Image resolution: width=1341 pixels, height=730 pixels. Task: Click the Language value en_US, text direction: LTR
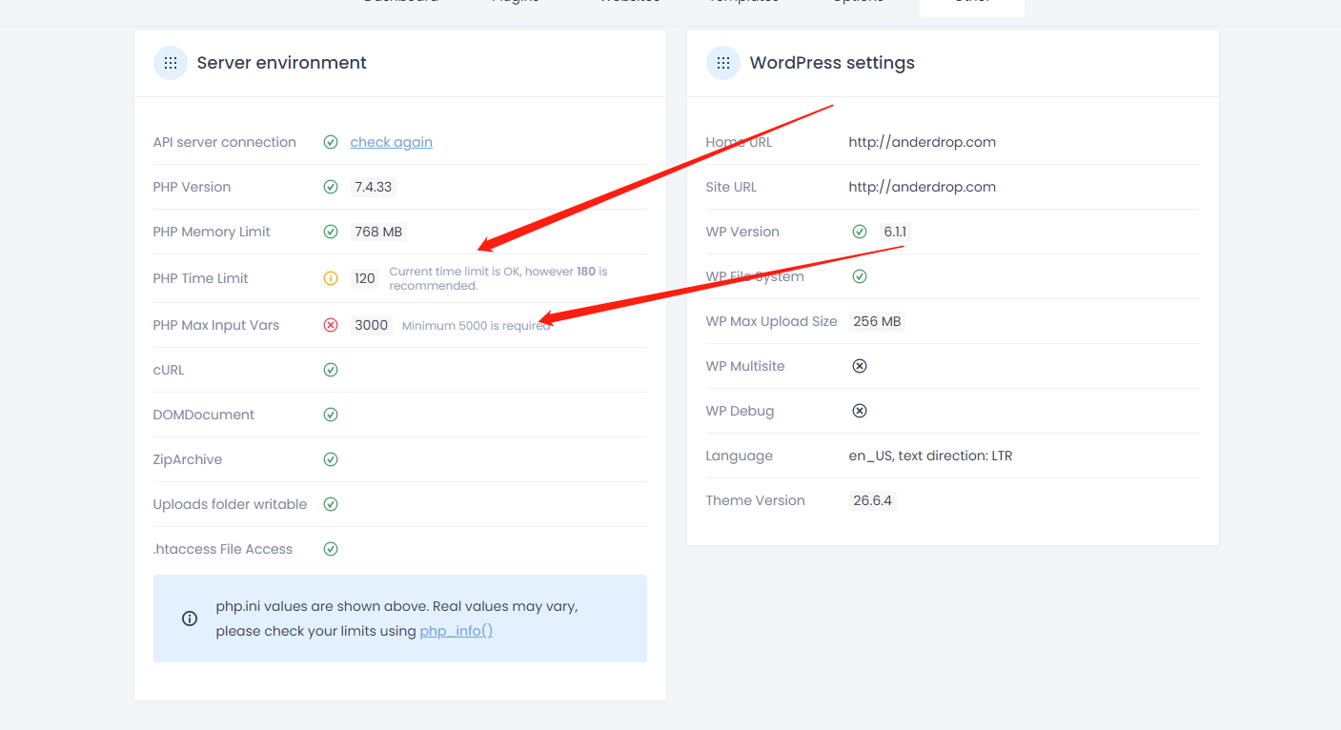931,456
